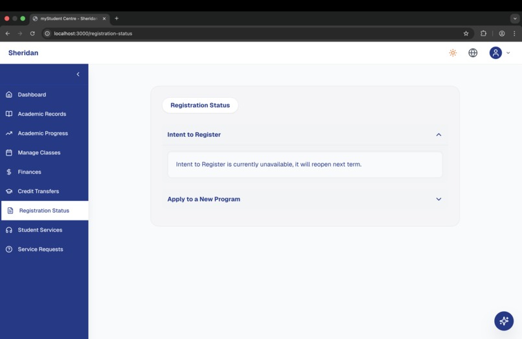Close the myStudent Centre tab
The height and width of the screenshot is (339, 522).
[104, 19]
